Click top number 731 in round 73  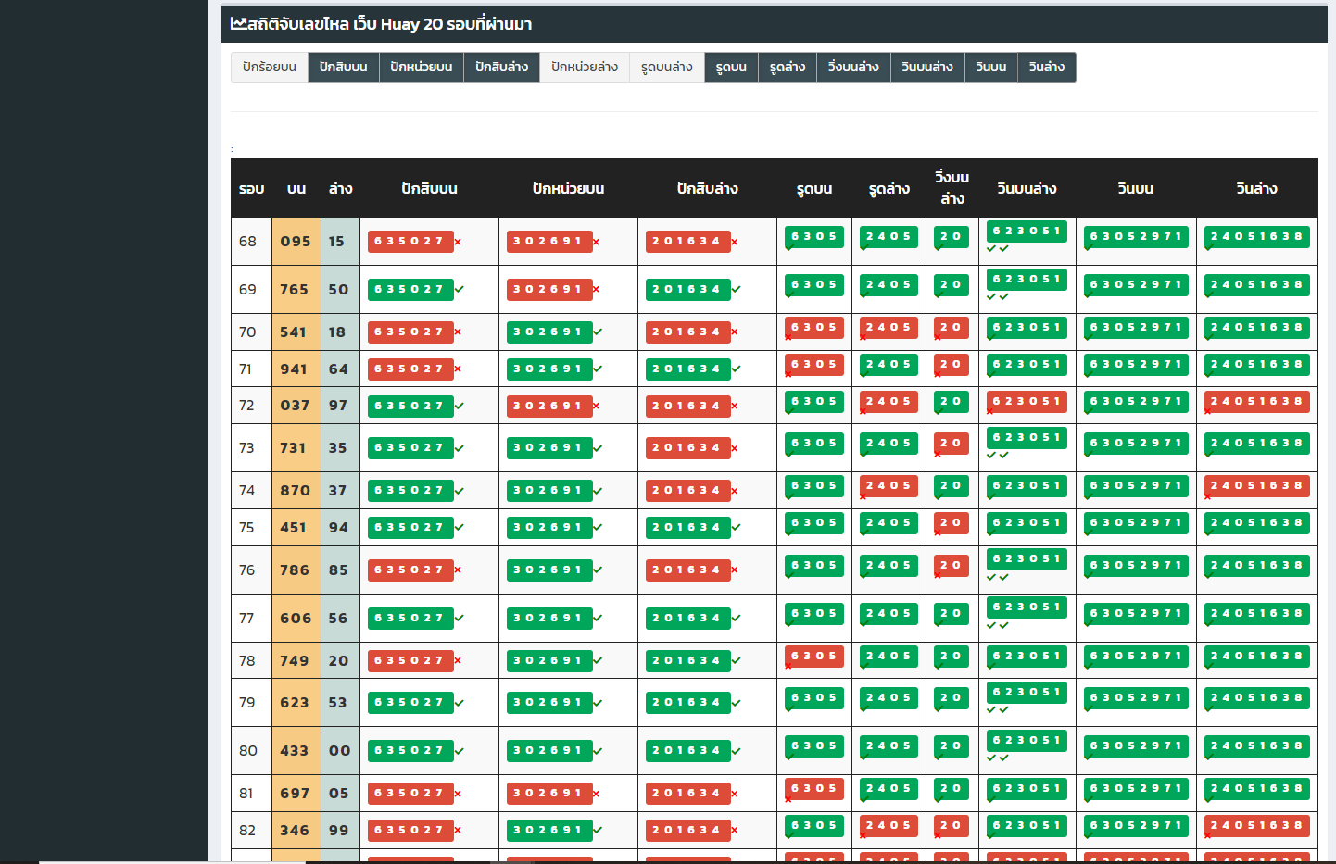(x=294, y=447)
